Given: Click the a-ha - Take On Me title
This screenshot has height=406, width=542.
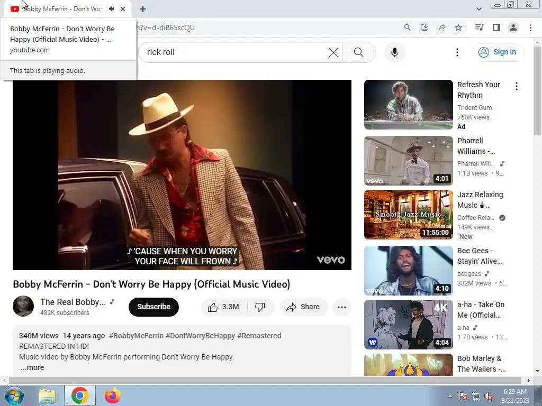Looking at the screenshot, I should [481, 310].
